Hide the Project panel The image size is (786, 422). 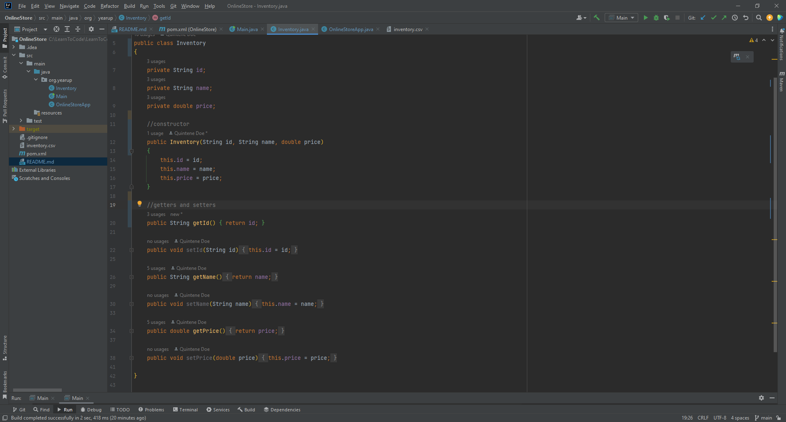pyautogui.click(x=102, y=29)
